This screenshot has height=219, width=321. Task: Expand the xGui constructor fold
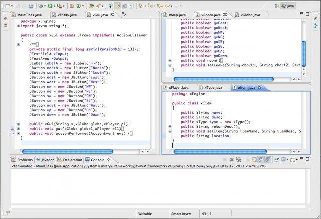pyautogui.click(x=18, y=124)
